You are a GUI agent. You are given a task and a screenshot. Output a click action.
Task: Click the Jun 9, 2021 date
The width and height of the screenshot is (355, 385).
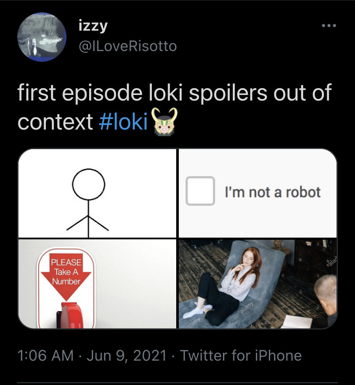[126, 356]
